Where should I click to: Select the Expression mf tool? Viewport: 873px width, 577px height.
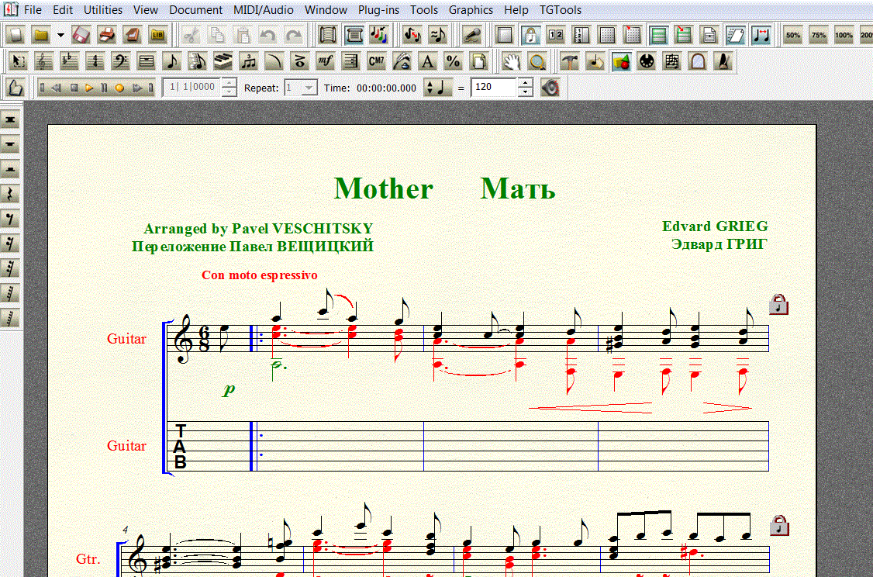(325, 60)
